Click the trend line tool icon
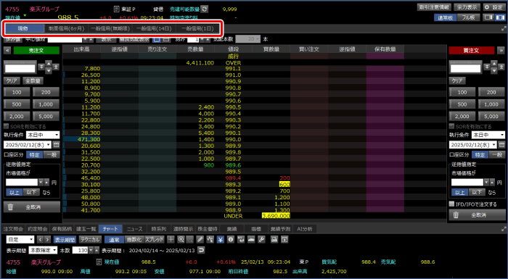 pyautogui.click(x=210, y=240)
